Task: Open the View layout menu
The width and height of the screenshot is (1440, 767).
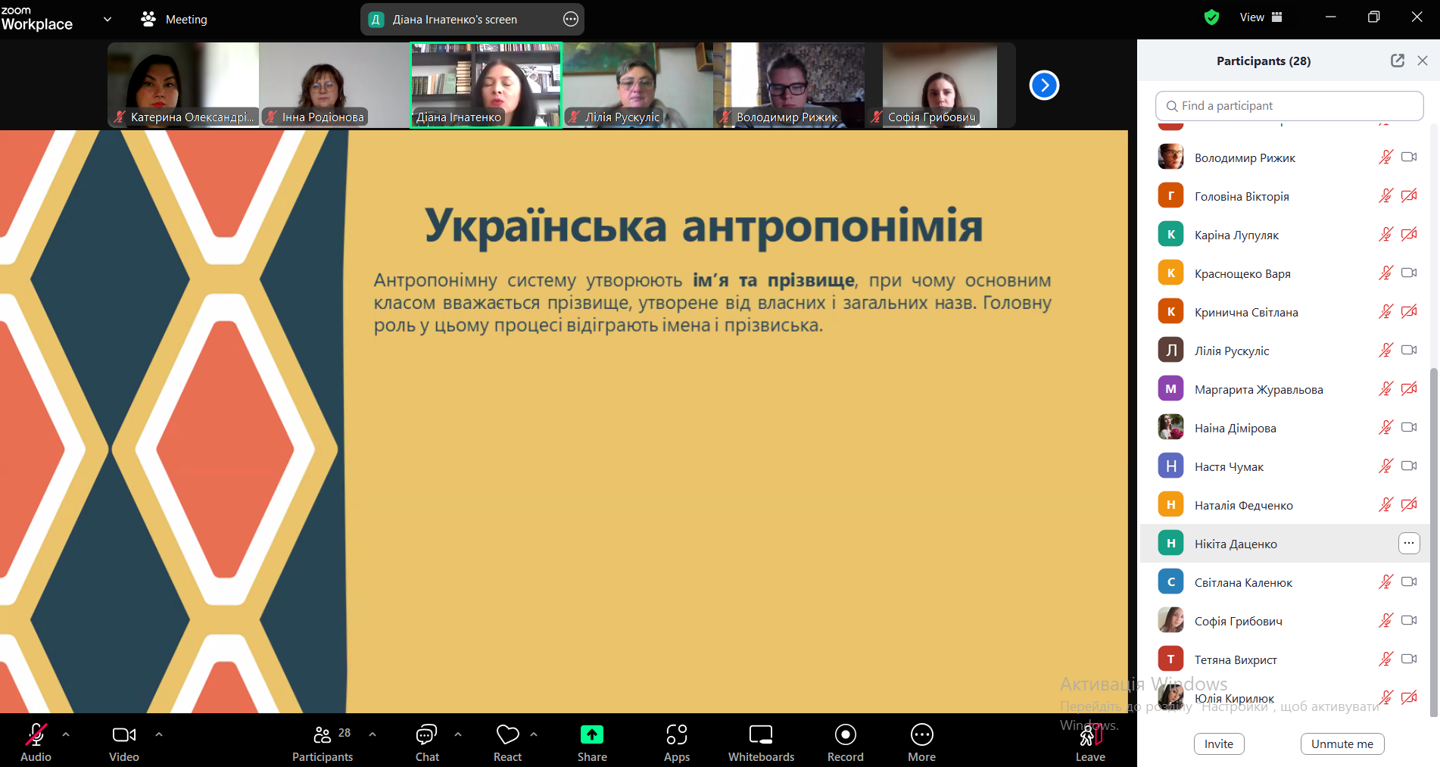Action: point(1261,17)
